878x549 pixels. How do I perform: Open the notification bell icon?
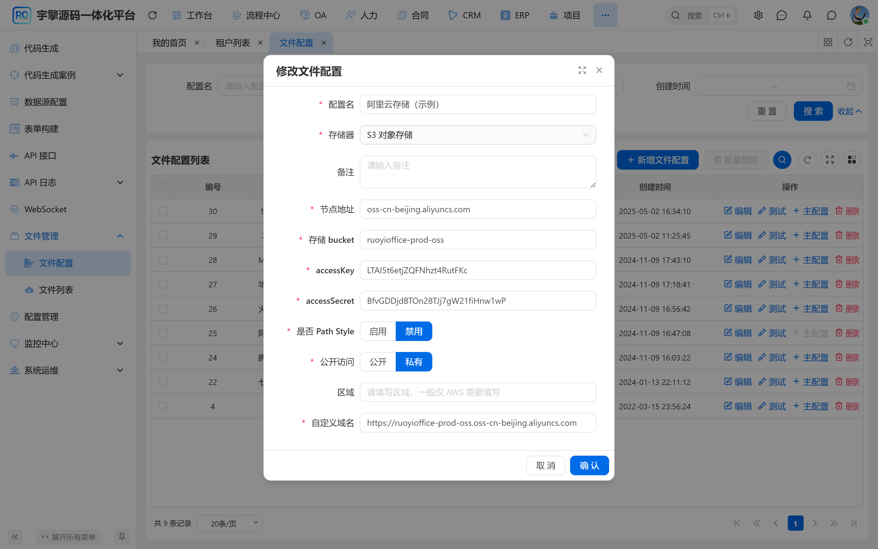point(807,15)
